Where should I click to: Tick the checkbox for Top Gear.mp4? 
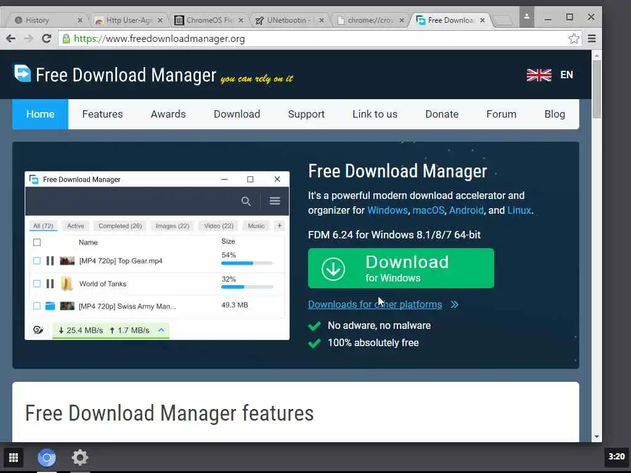[x=37, y=261]
